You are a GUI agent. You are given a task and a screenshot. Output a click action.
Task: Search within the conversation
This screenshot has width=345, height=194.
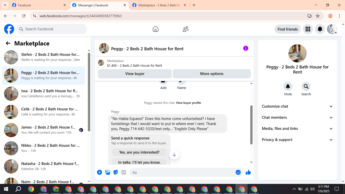(306, 87)
